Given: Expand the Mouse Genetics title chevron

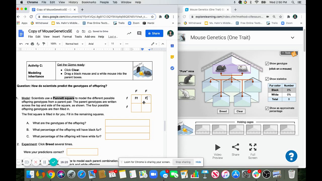Looking at the screenshot, I should tap(293, 37).
